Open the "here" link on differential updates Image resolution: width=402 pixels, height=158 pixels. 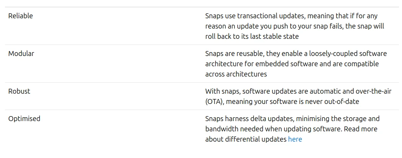coord(295,139)
